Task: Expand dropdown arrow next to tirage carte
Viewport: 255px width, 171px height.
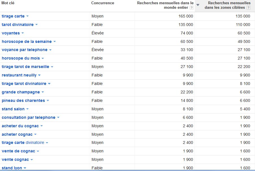Action: pyautogui.click(x=27, y=16)
